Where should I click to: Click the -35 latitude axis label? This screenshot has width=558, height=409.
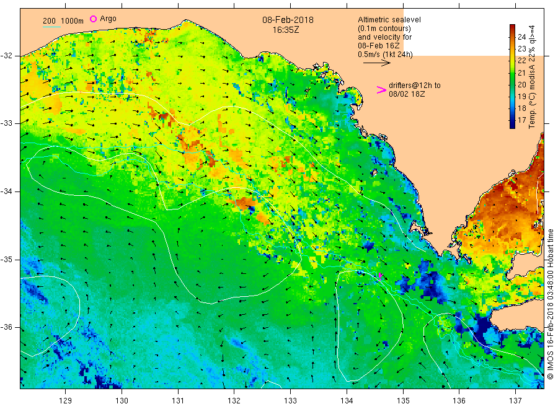click(x=6, y=259)
